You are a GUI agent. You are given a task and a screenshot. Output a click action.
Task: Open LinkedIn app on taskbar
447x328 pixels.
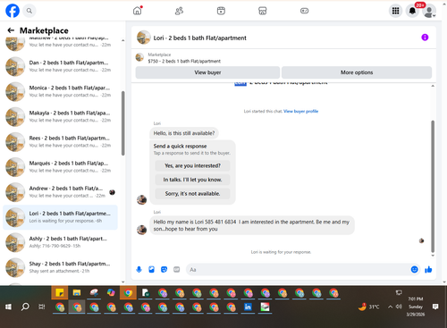248,307
